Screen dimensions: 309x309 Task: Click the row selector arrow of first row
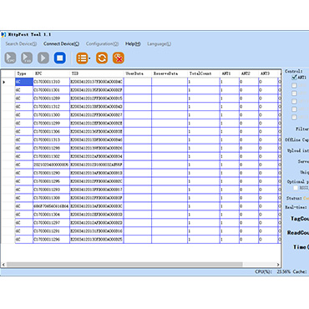click(x=4, y=82)
